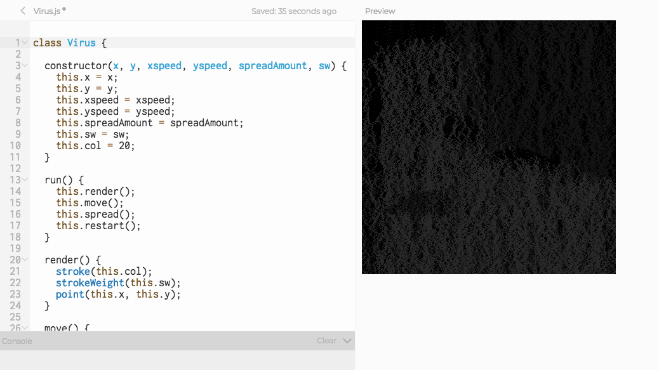Click the unsaved-changes dot beside Virus.js
659x370 pixels.
pos(64,10)
